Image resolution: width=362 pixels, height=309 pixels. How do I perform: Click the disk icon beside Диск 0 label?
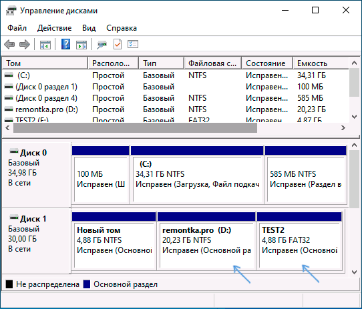13,151
